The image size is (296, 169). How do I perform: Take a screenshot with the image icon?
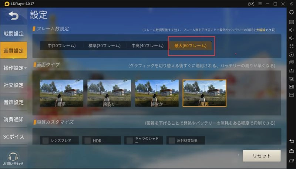(x=292, y=79)
